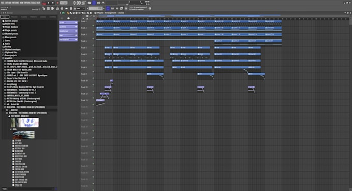Open the PATTERNS menu
The image size is (352, 191).
click(x=16, y=3)
